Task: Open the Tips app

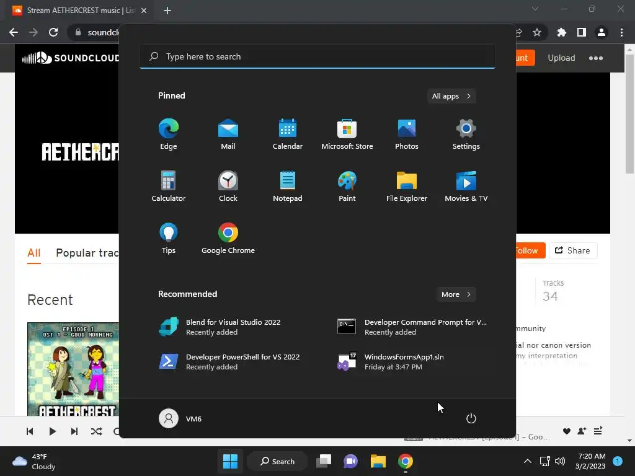Action: tap(169, 239)
